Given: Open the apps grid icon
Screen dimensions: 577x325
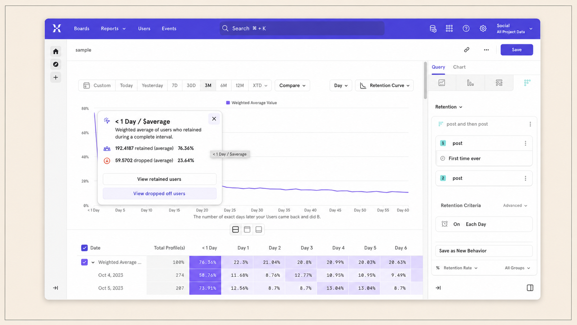Looking at the screenshot, I should coord(449,29).
